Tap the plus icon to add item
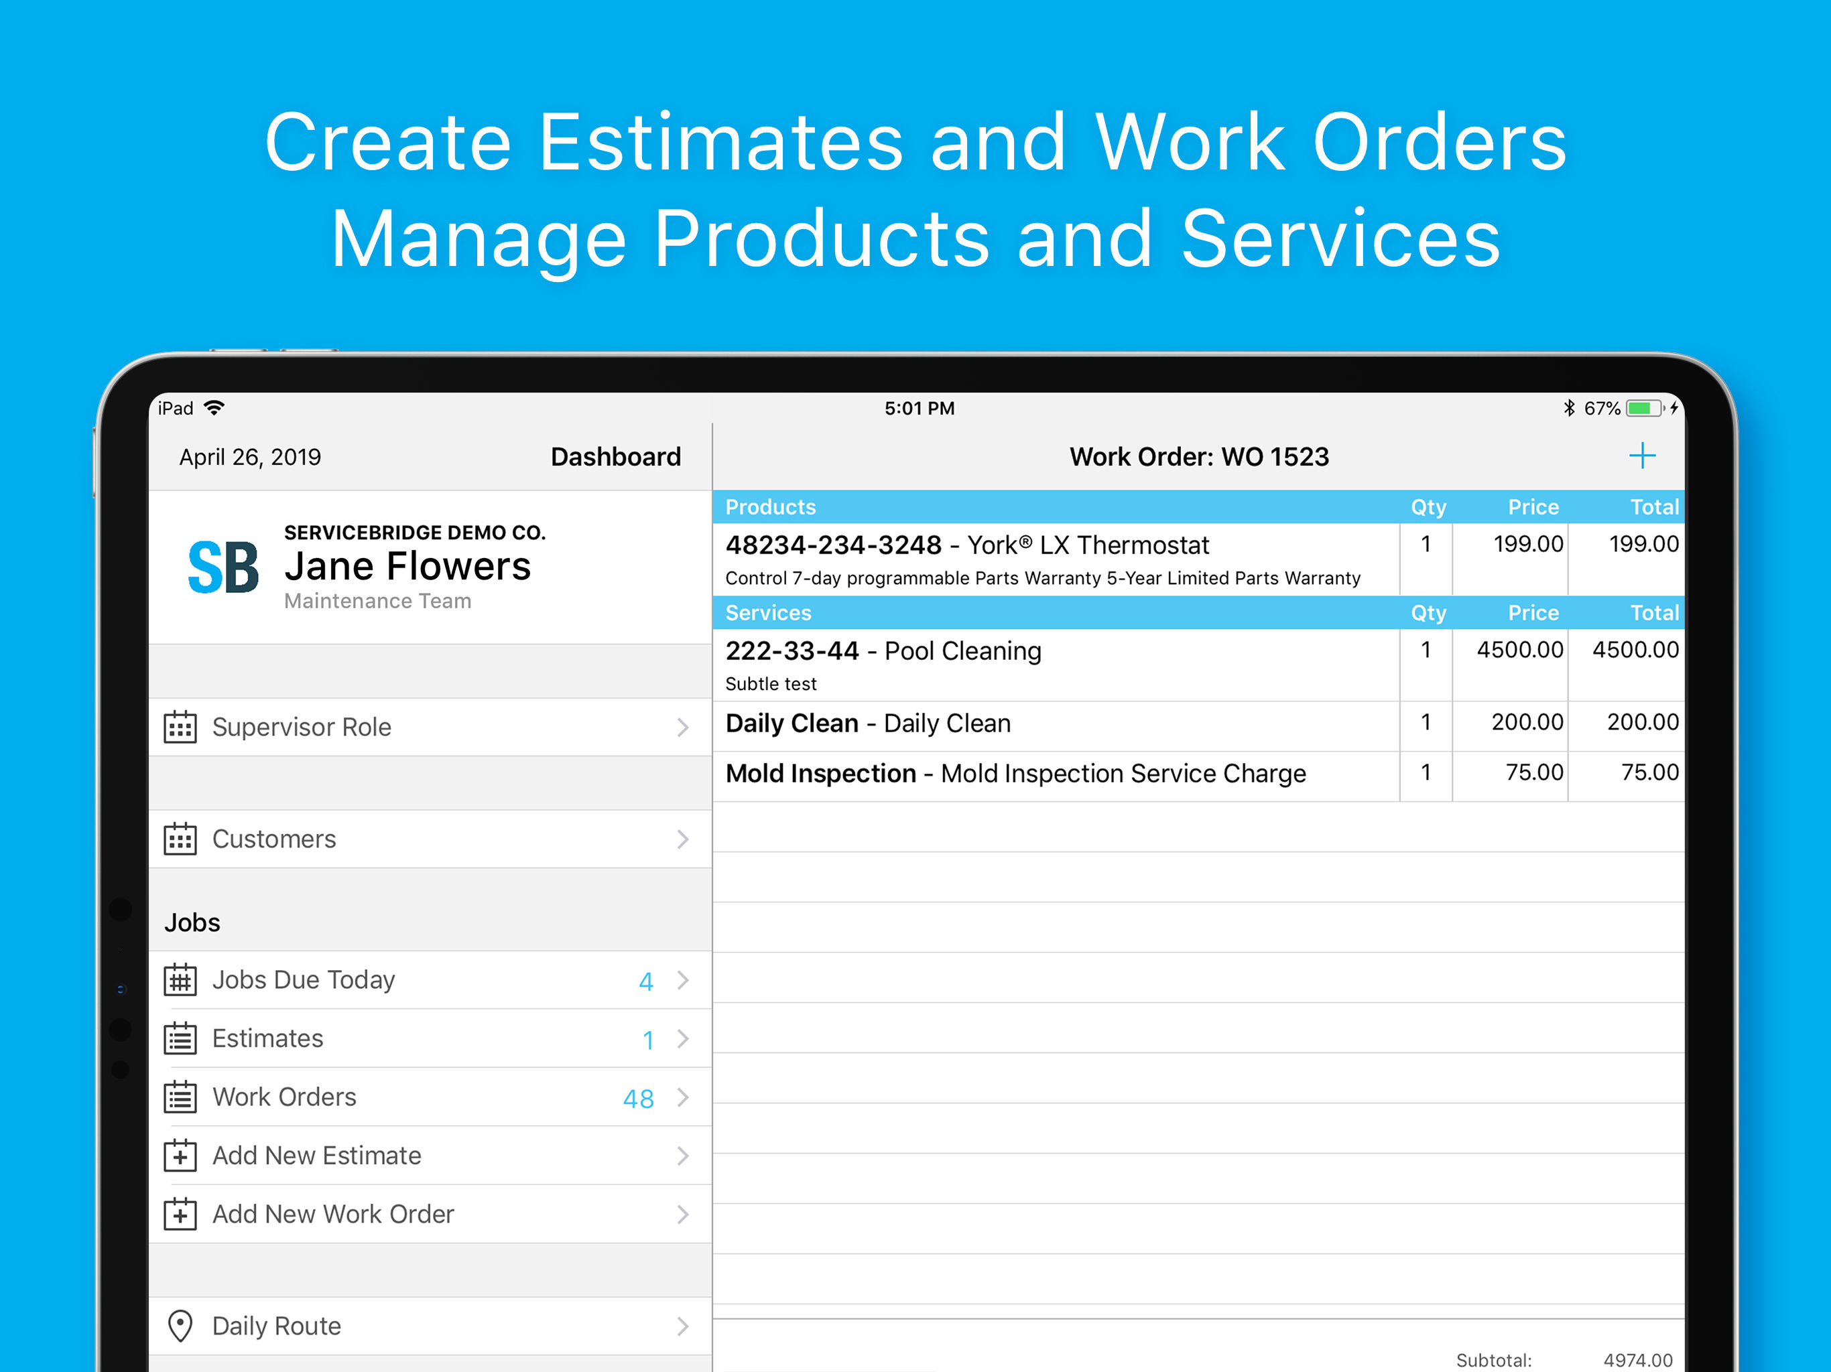 1642,456
